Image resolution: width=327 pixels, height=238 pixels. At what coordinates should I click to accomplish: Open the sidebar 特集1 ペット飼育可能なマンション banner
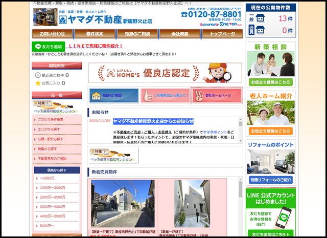55,107
